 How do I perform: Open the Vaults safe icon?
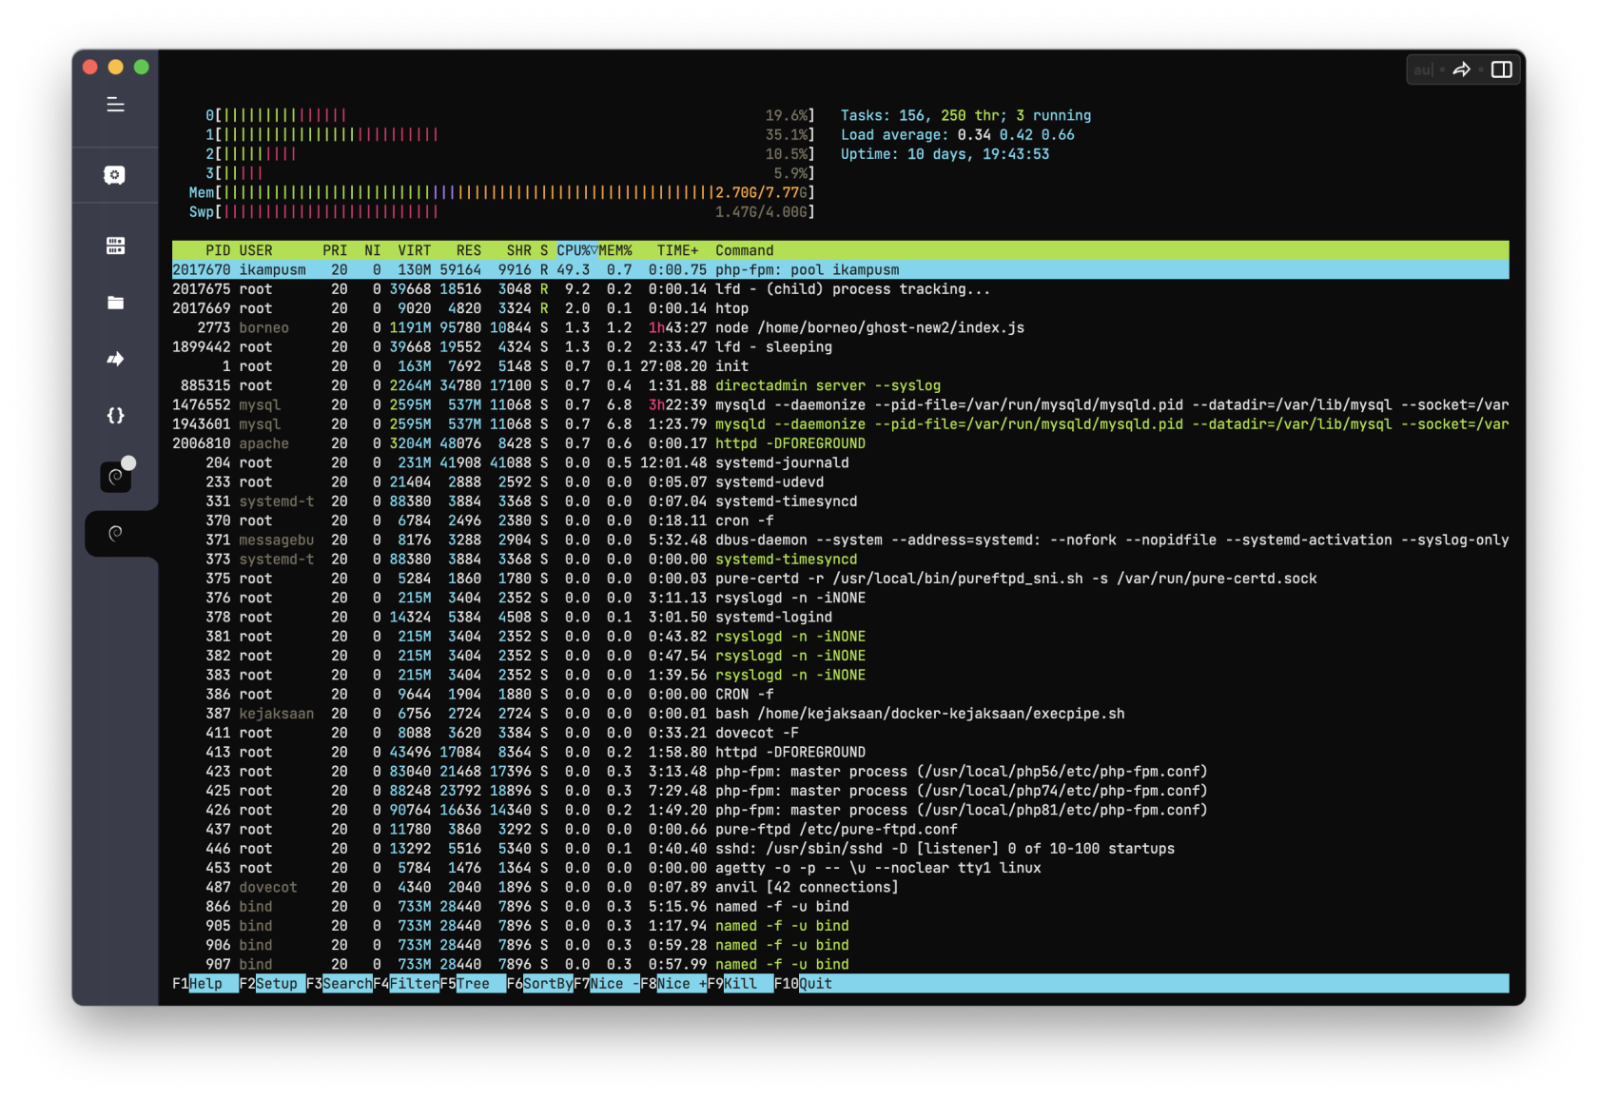click(x=115, y=175)
